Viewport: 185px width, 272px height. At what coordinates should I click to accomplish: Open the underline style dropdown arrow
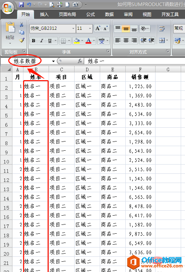pos(56,41)
